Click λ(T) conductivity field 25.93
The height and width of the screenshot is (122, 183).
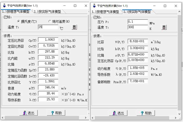point(48,99)
